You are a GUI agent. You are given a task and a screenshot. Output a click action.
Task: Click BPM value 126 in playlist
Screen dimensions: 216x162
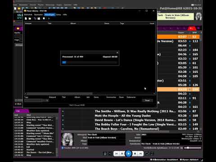pyautogui.click(x=195, y=85)
